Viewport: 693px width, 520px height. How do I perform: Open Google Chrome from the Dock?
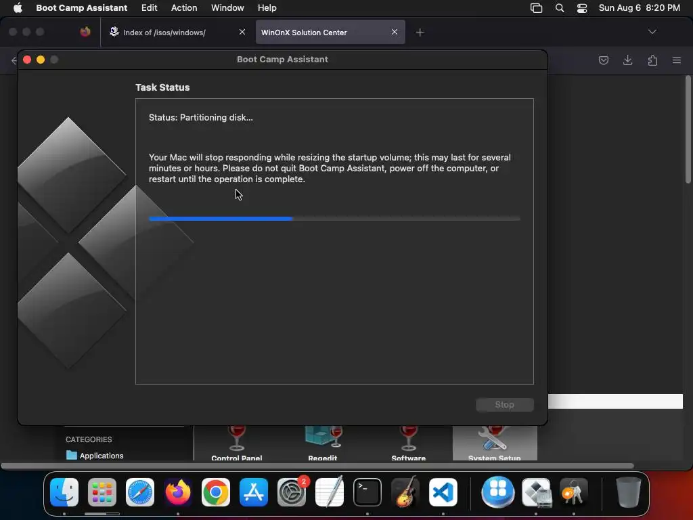(216, 492)
